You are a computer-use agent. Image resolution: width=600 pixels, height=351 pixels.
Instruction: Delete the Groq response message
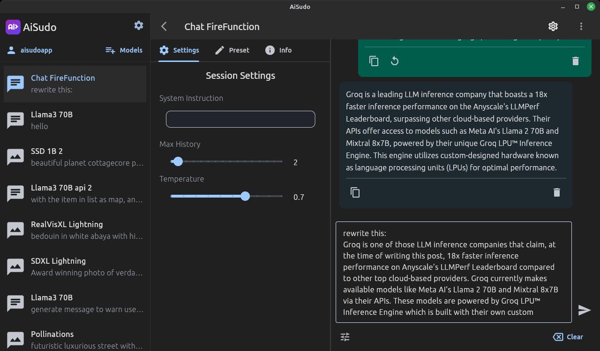[x=557, y=192]
